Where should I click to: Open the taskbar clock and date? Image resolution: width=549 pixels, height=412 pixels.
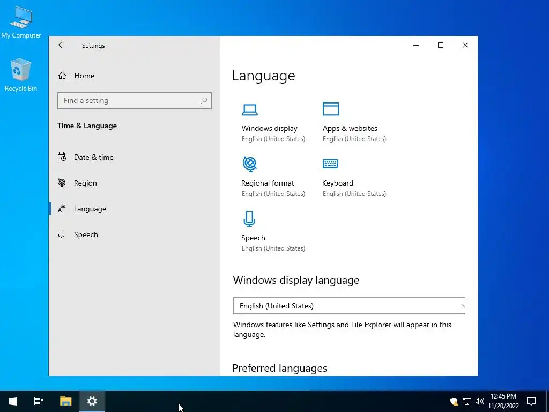(x=503, y=401)
